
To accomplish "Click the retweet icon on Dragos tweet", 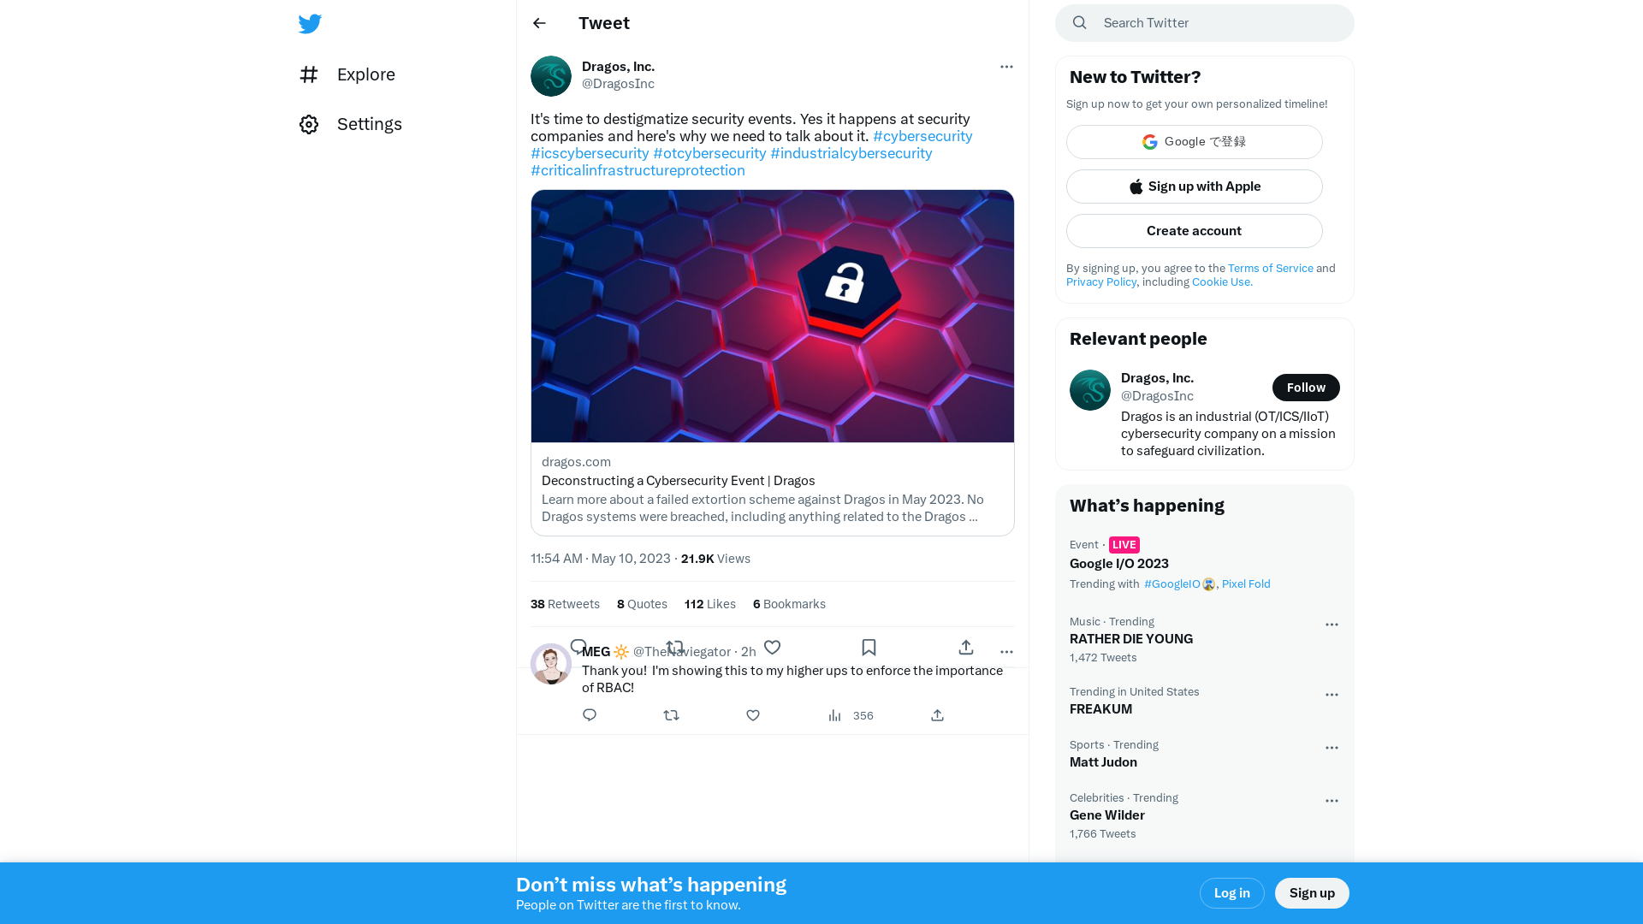I will pyautogui.click(x=673, y=647).
